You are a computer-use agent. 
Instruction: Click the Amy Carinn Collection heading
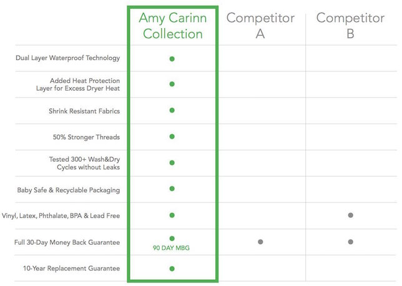[x=172, y=26]
